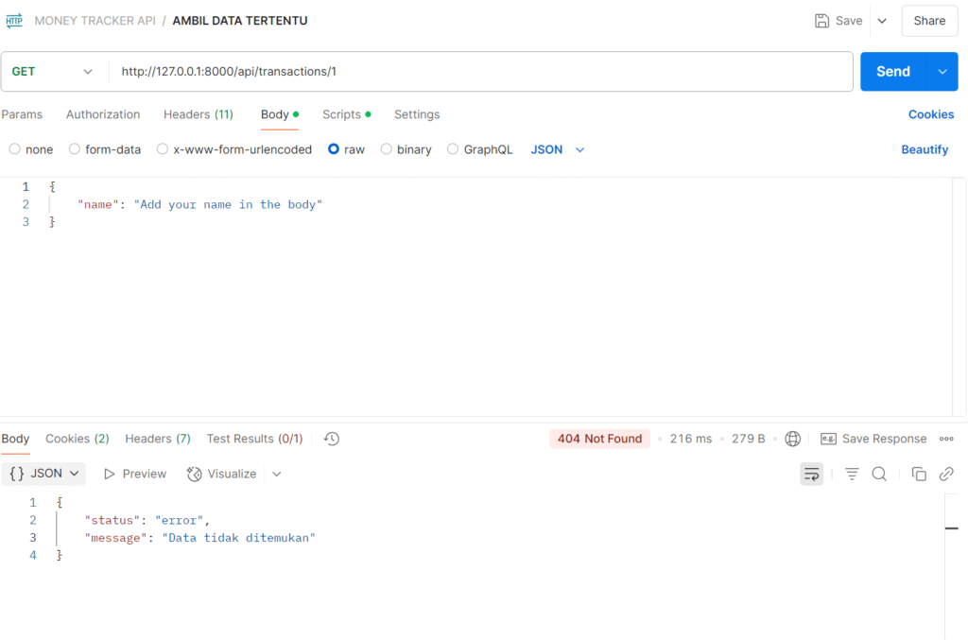Screen dimensions: 968x640
Task: Expand the Send button arrow dropdown
Action: click(942, 72)
